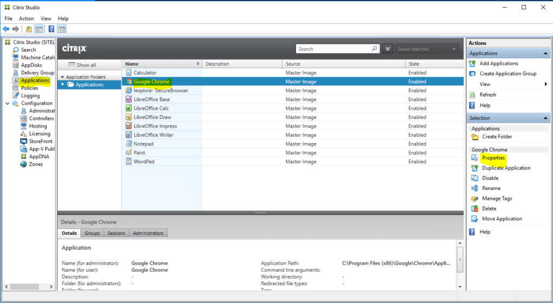
Task: Click the Back arrow toolbar icon
Action: click(x=6, y=29)
